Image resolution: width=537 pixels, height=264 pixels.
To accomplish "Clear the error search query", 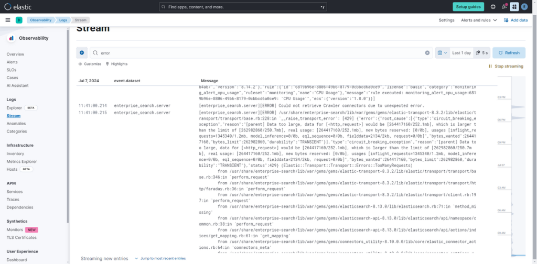I will [427, 53].
